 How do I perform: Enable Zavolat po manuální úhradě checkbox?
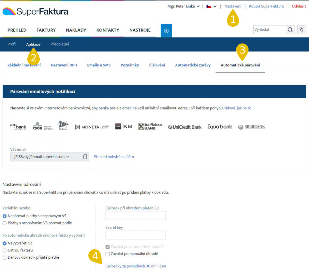pyautogui.click(x=108, y=254)
